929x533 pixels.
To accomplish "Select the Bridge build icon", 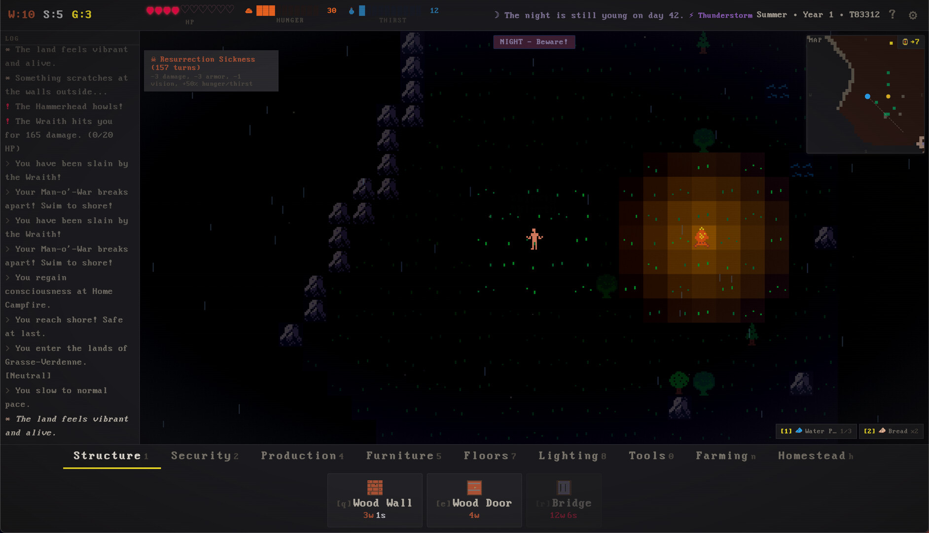I will pos(564,488).
